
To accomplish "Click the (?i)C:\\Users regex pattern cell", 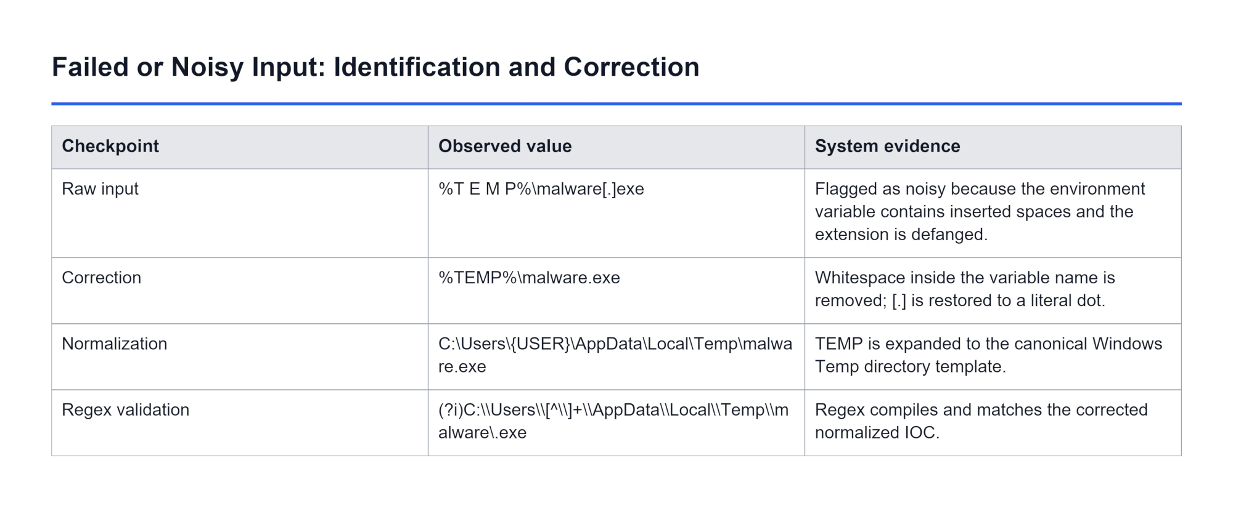I will coord(616,422).
